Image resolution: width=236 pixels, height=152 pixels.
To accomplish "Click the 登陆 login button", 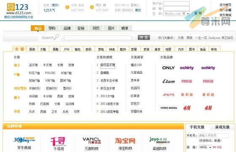I will click(198, 13).
